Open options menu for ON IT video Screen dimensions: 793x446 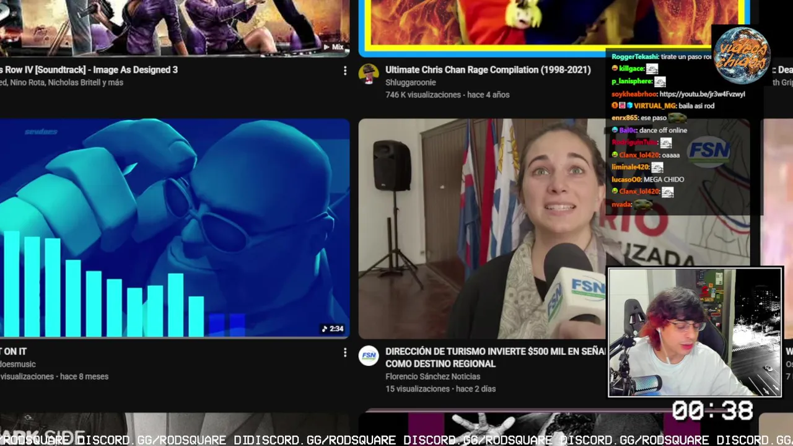click(x=345, y=352)
